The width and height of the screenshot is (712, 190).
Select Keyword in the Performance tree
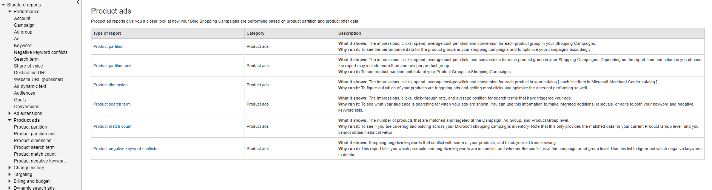23,46
